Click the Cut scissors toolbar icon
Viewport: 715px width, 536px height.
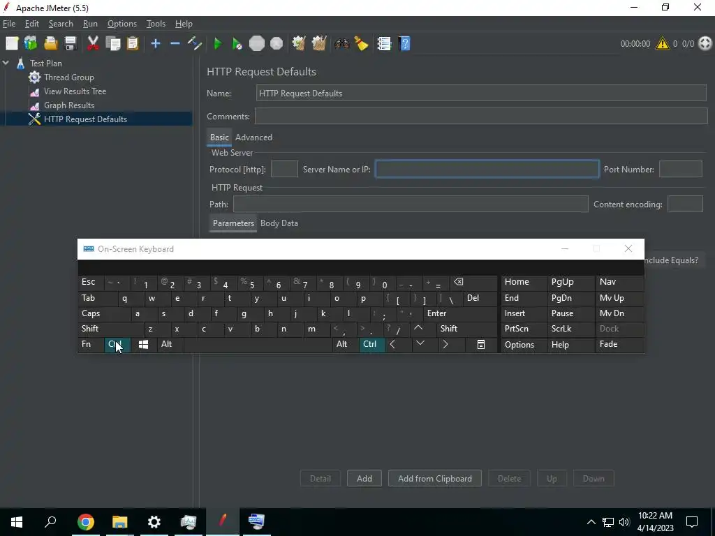tap(93, 44)
